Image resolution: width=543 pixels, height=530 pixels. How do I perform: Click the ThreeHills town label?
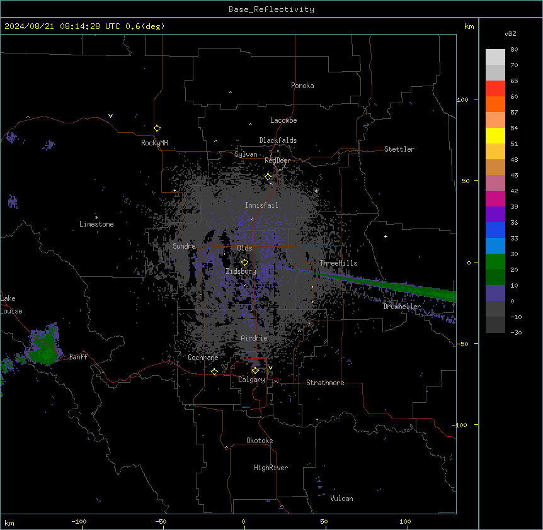[x=338, y=263]
